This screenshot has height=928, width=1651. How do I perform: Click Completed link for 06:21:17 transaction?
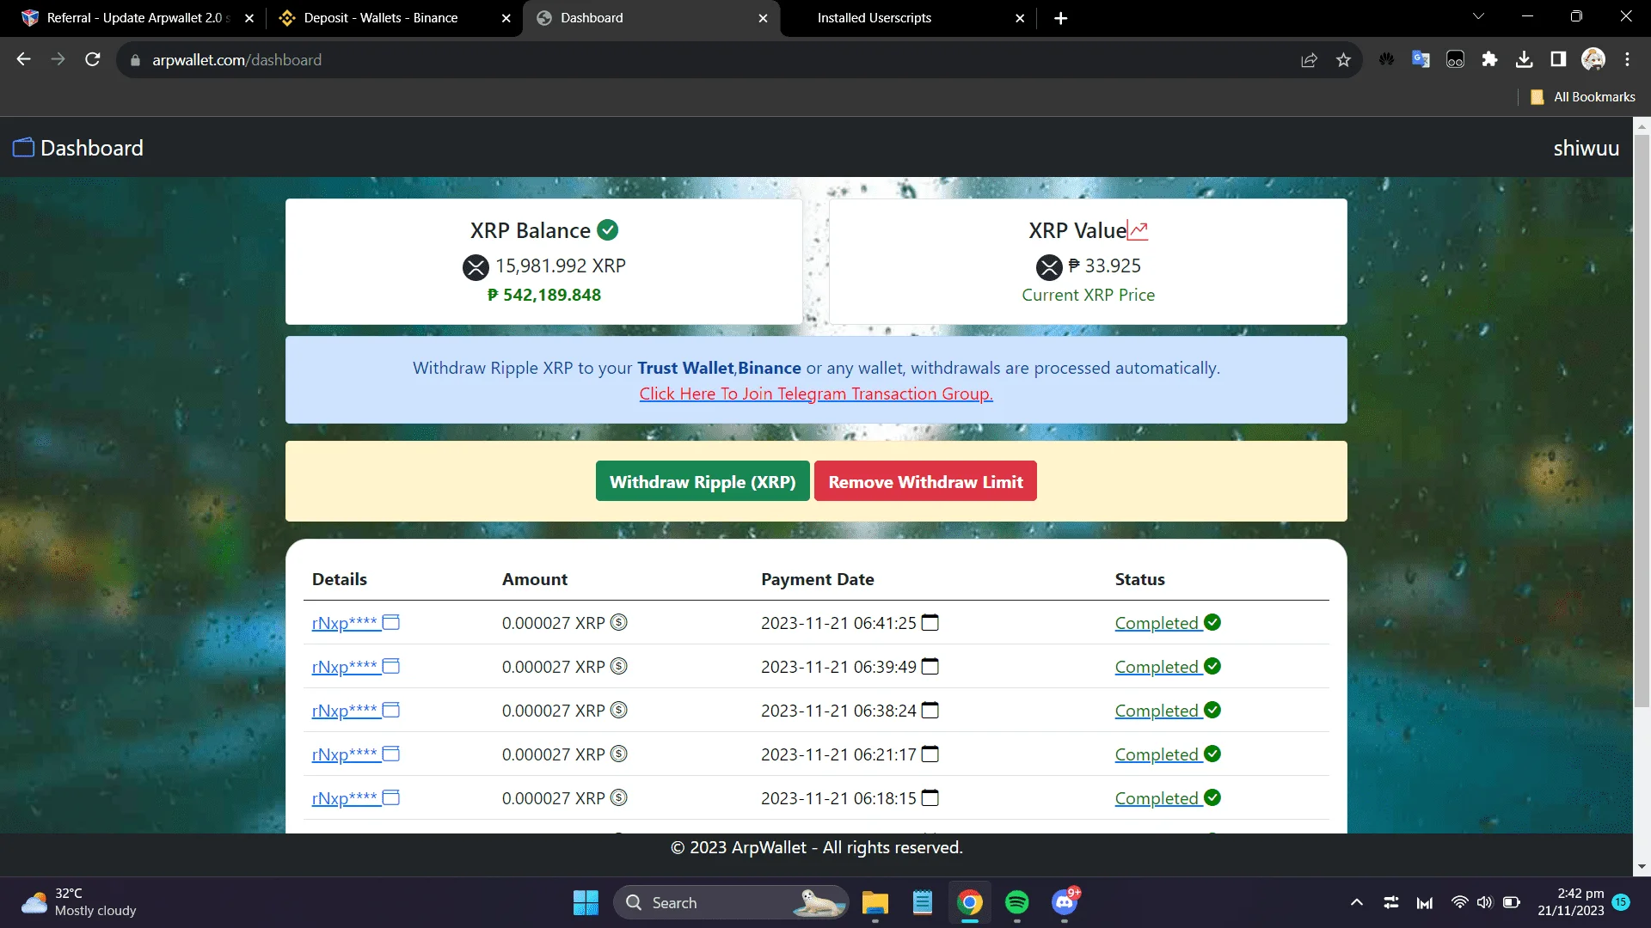(1157, 754)
